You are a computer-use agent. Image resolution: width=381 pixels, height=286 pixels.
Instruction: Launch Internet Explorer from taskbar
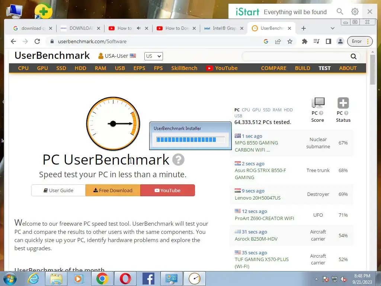pyautogui.click(x=33, y=279)
